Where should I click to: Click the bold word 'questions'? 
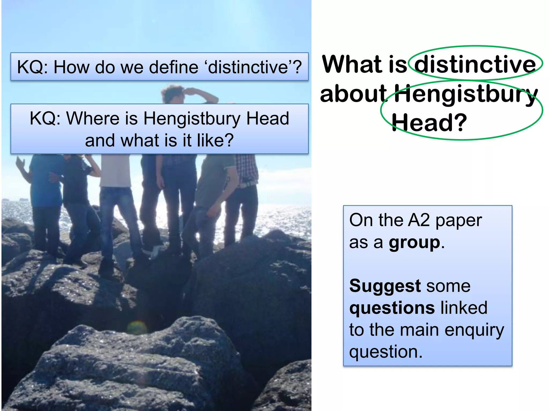pyautogui.click(x=392, y=308)
